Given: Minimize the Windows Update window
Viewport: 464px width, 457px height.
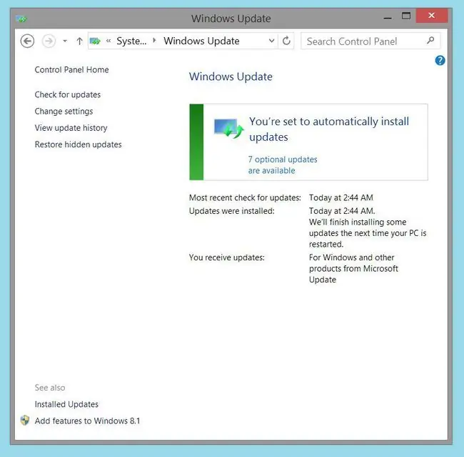Looking at the screenshot, I should tap(388, 17).
